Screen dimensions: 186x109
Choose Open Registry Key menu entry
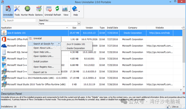[44, 67]
